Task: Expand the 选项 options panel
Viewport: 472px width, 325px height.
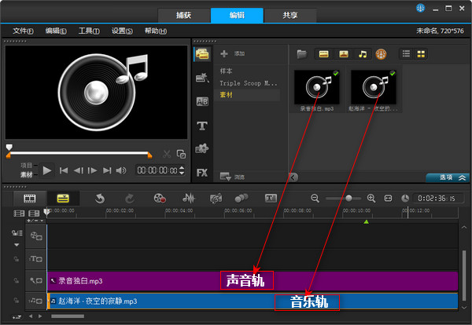Action: [448, 178]
